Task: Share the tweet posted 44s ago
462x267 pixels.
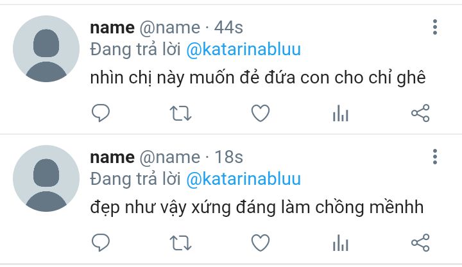Action: click(420, 113)
